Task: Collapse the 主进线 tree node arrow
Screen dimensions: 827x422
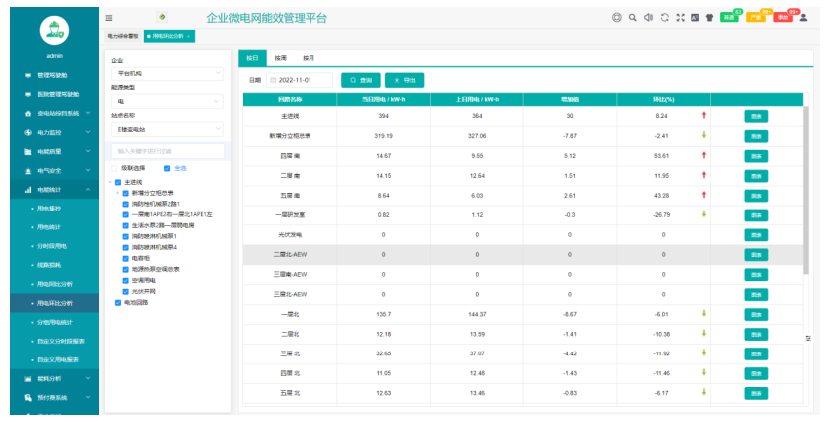Action: (x=110, y=182)
